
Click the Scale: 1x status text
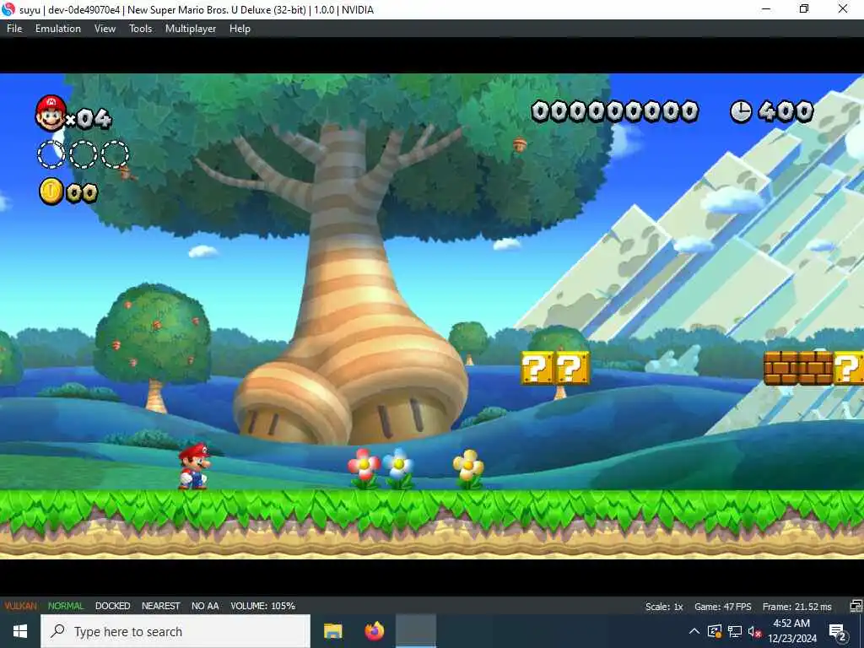664,606
